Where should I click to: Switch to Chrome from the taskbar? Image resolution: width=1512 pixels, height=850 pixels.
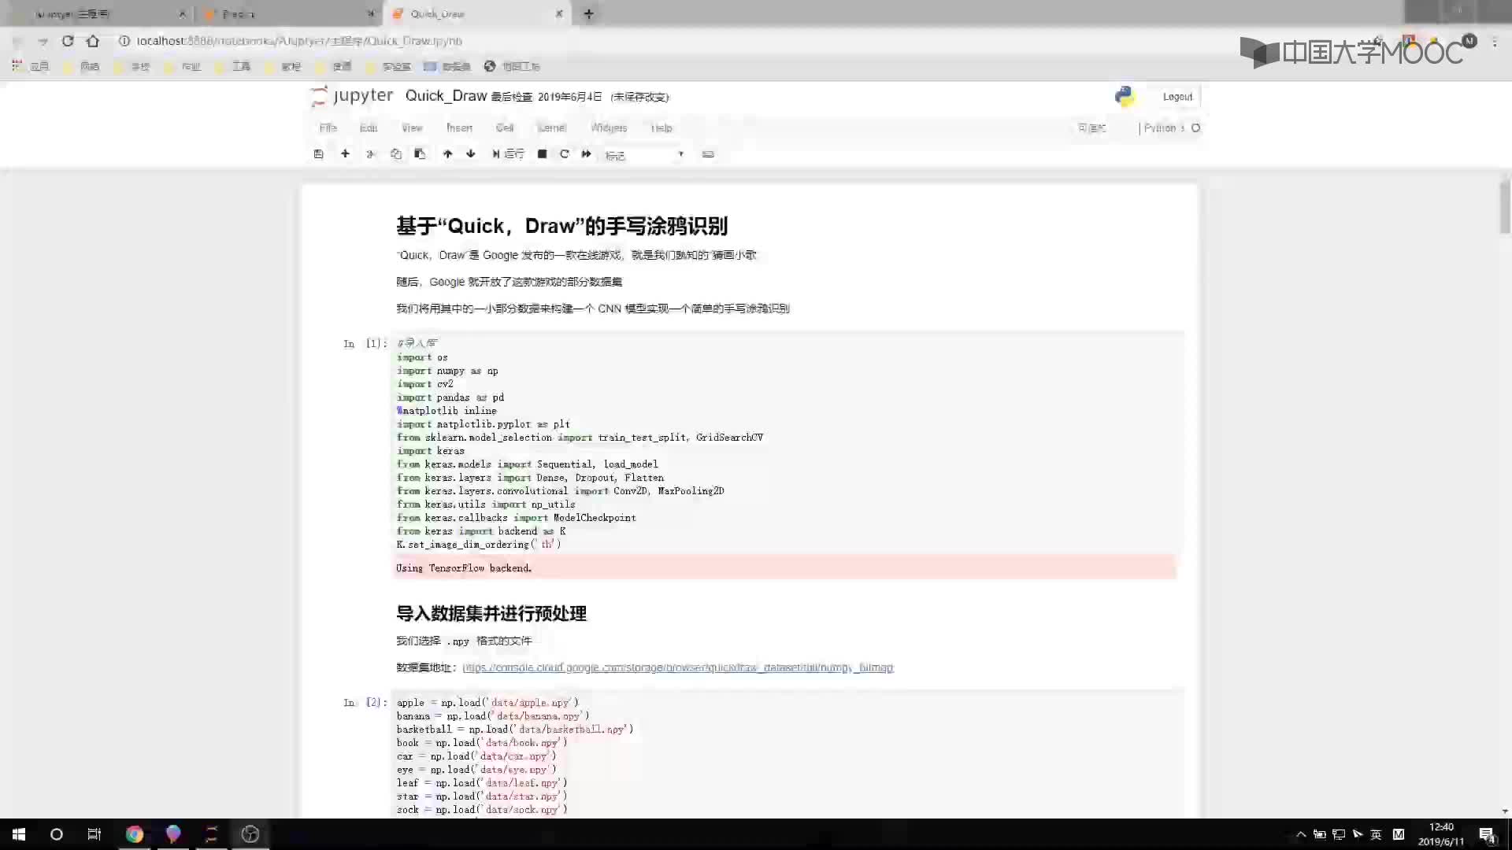[x=135, y=834]
